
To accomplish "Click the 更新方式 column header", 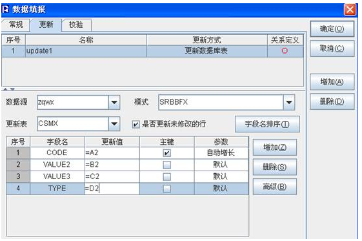I will [x=207, y=40].
